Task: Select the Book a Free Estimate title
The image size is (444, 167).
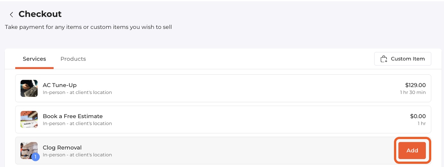Action: 73,116
